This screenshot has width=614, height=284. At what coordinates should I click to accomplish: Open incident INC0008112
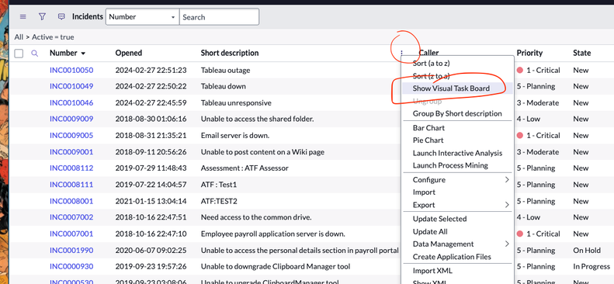(71, 168)
